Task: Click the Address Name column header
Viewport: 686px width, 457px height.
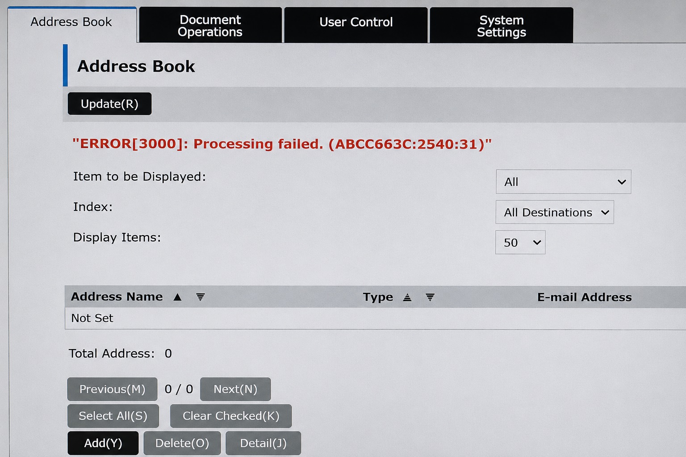Action: [117, 297]
